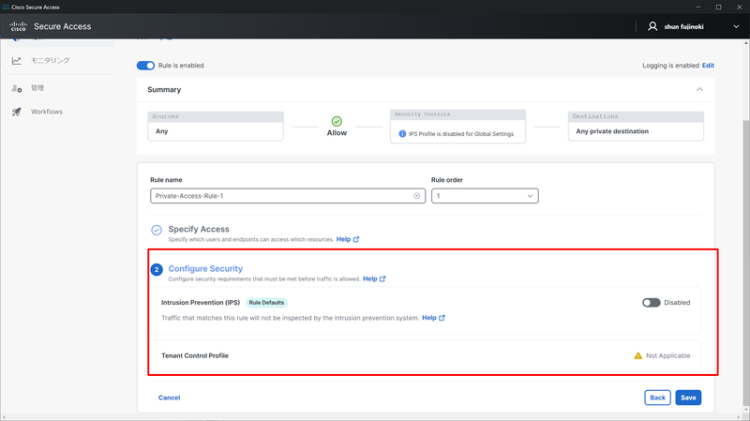Open the モニタリング monitoring menu item
The image size is (750, 421).
click(x=51, y=60)
